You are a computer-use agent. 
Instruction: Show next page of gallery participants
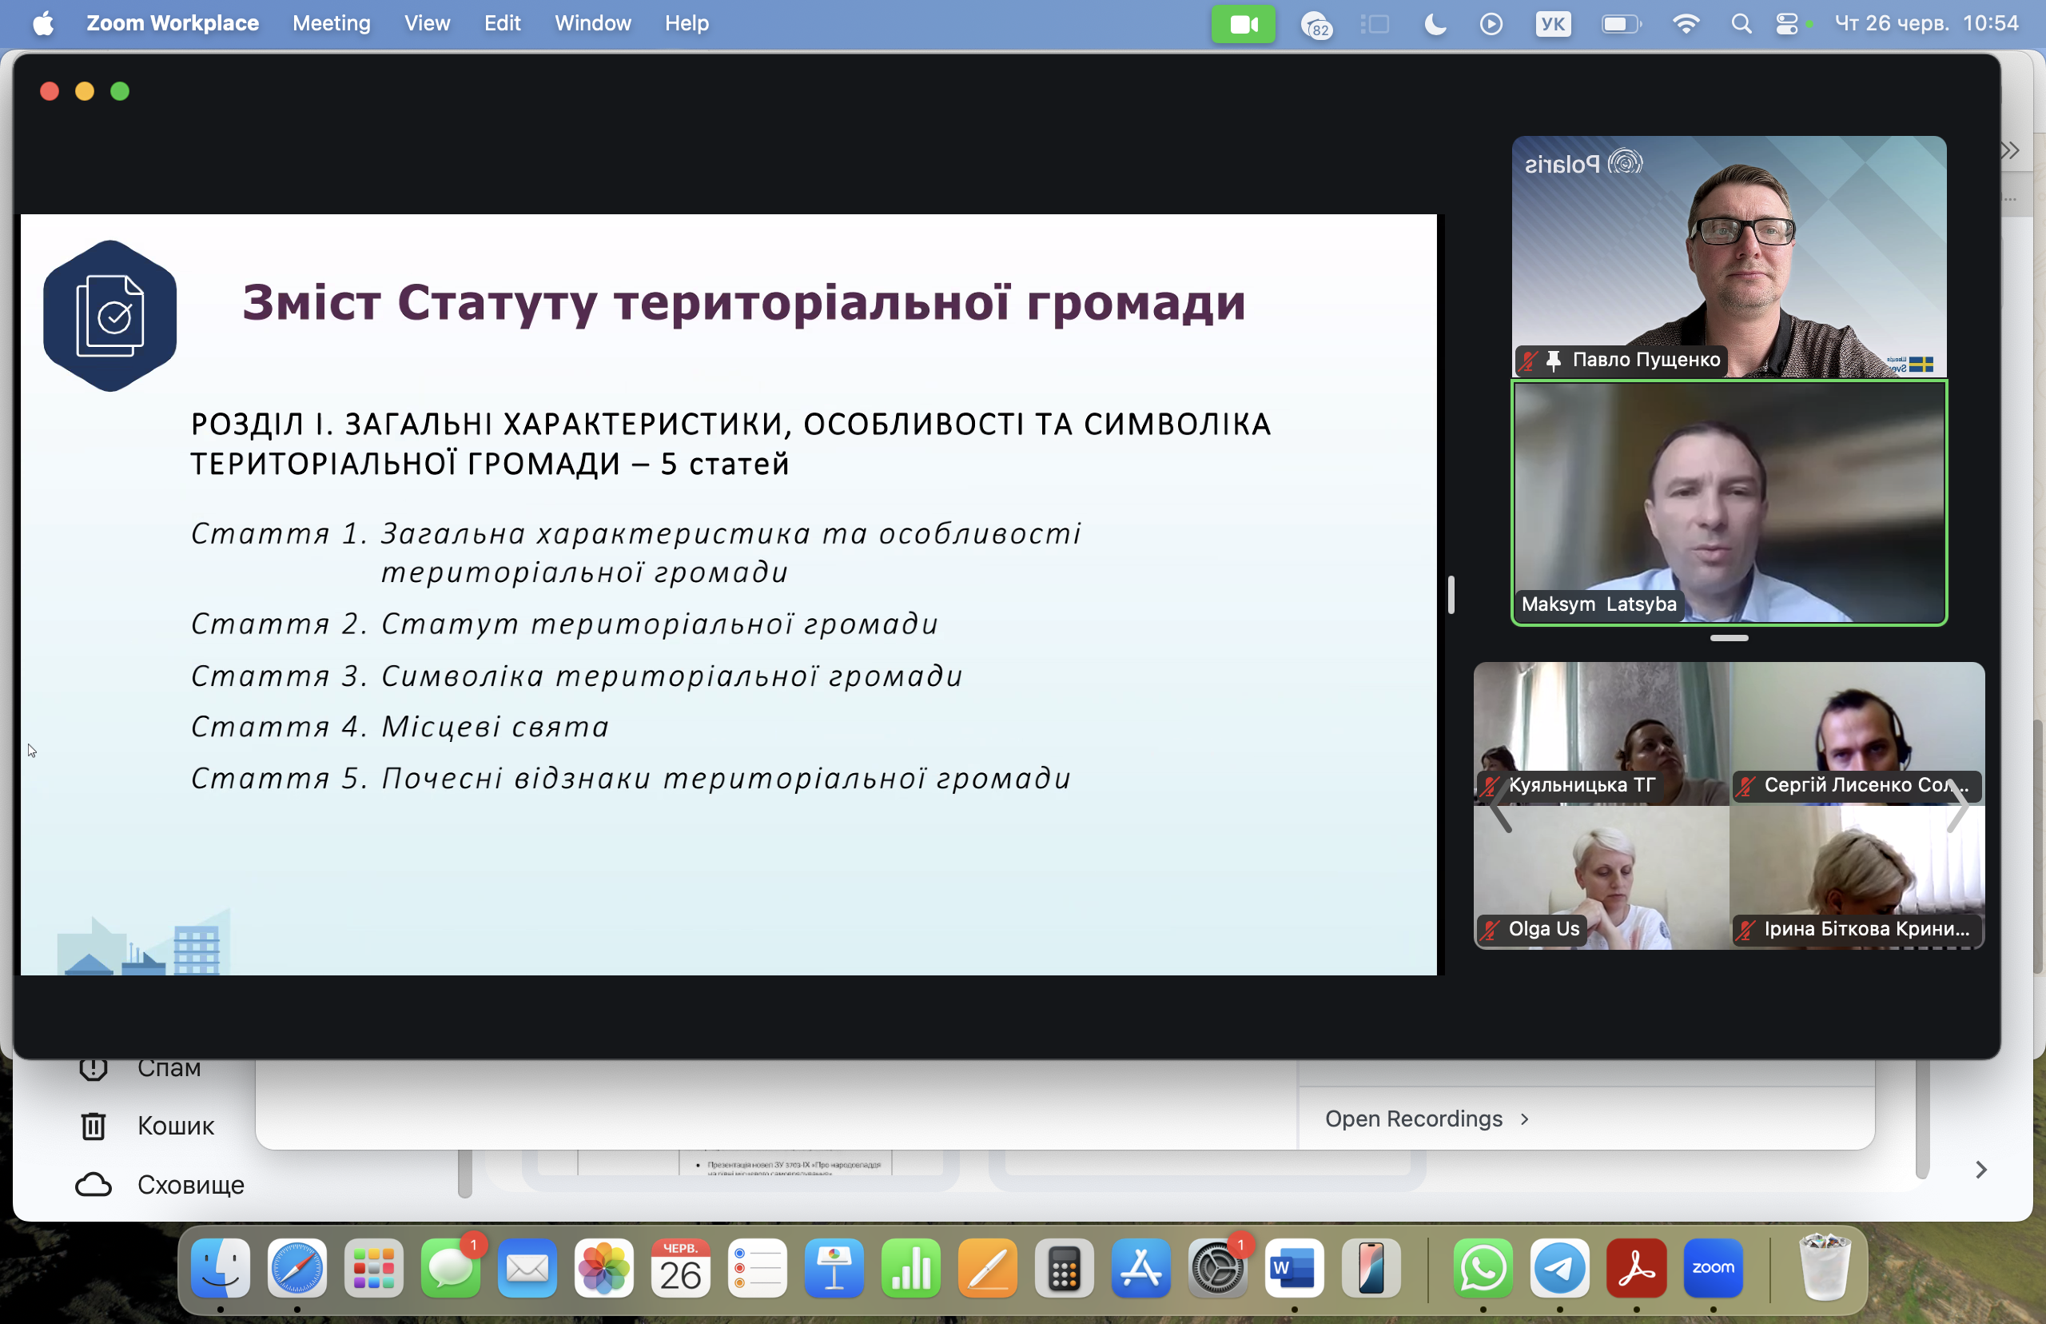point(1958,807)
